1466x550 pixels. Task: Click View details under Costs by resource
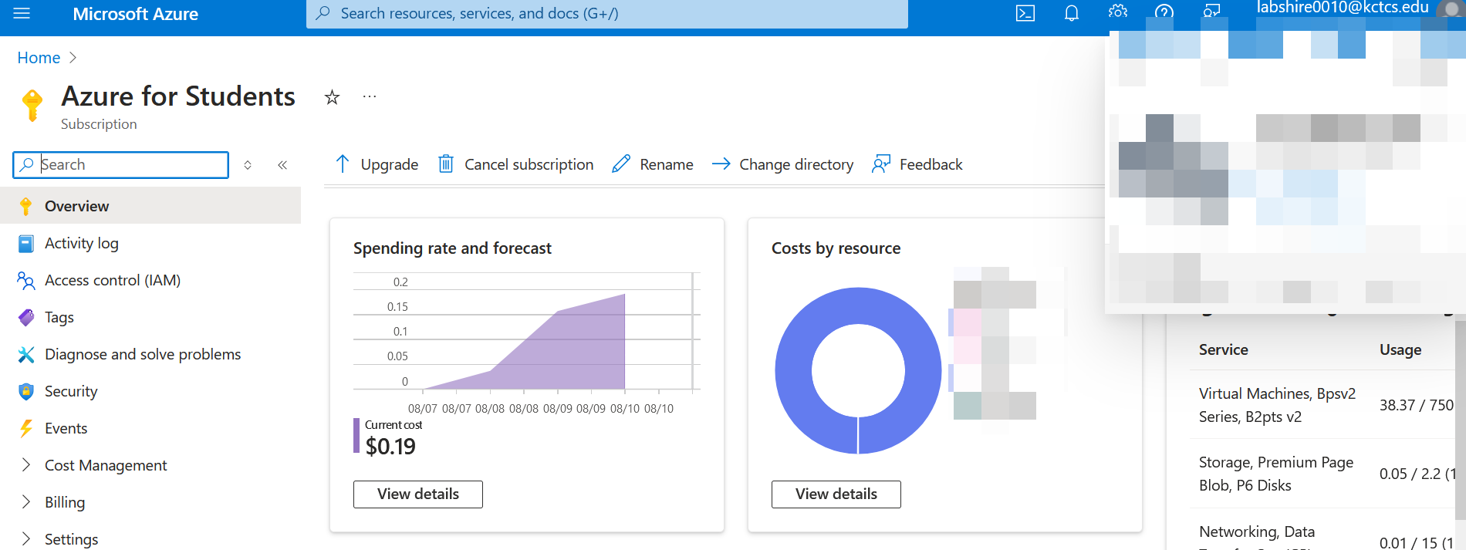836,494
